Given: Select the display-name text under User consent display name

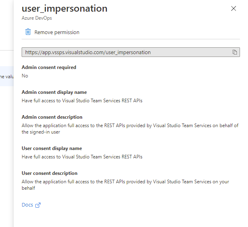Looking at the screenshot, I should [x=82, y=157].
